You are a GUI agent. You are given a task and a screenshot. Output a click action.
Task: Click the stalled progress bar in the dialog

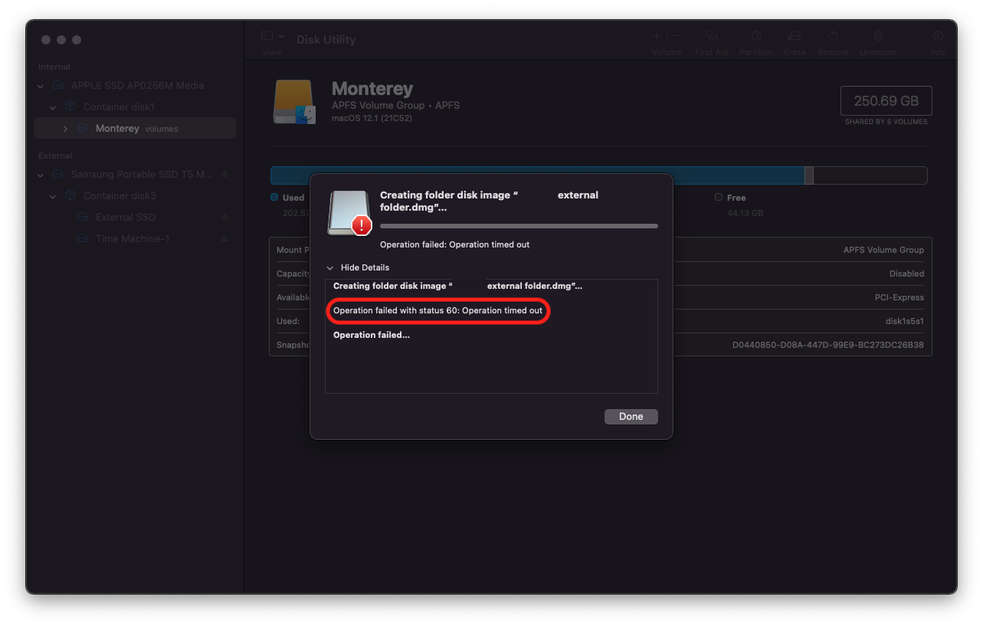[519, 226]
